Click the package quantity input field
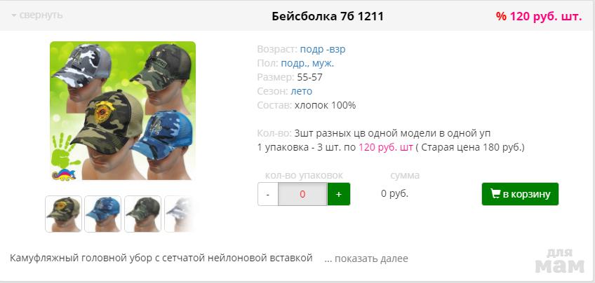This screenshot has width=595, height=283. tap(302, 194)
